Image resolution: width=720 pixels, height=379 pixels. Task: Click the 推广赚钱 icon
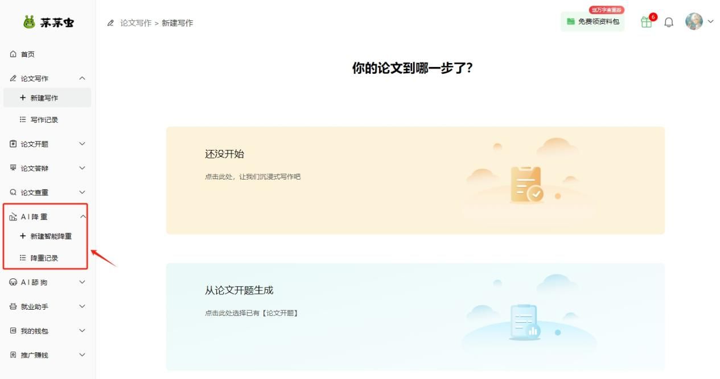[13, 355]
